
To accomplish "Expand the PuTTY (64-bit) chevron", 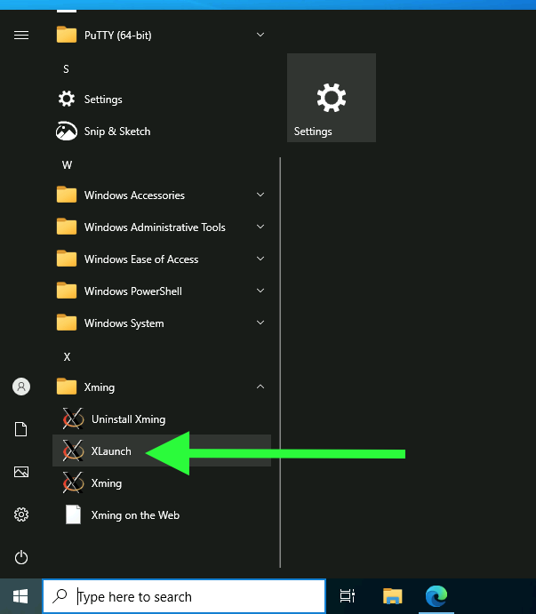I will pyautogui.click(x=260, y=35).
